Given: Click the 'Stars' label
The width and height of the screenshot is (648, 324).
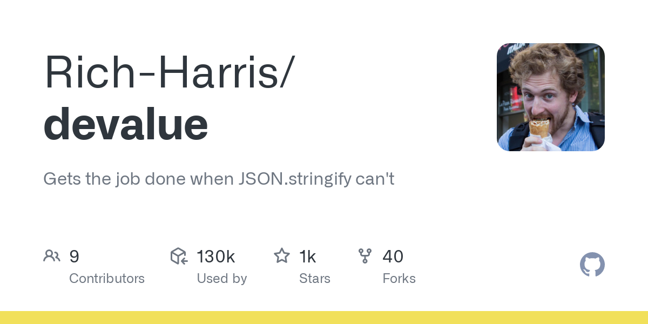Looking at the screenshot, I should (314, 279).
